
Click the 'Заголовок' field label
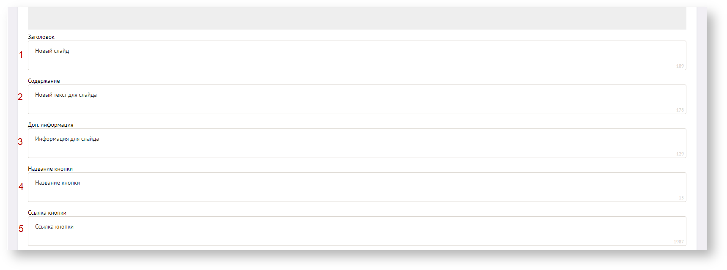[41, 37]
